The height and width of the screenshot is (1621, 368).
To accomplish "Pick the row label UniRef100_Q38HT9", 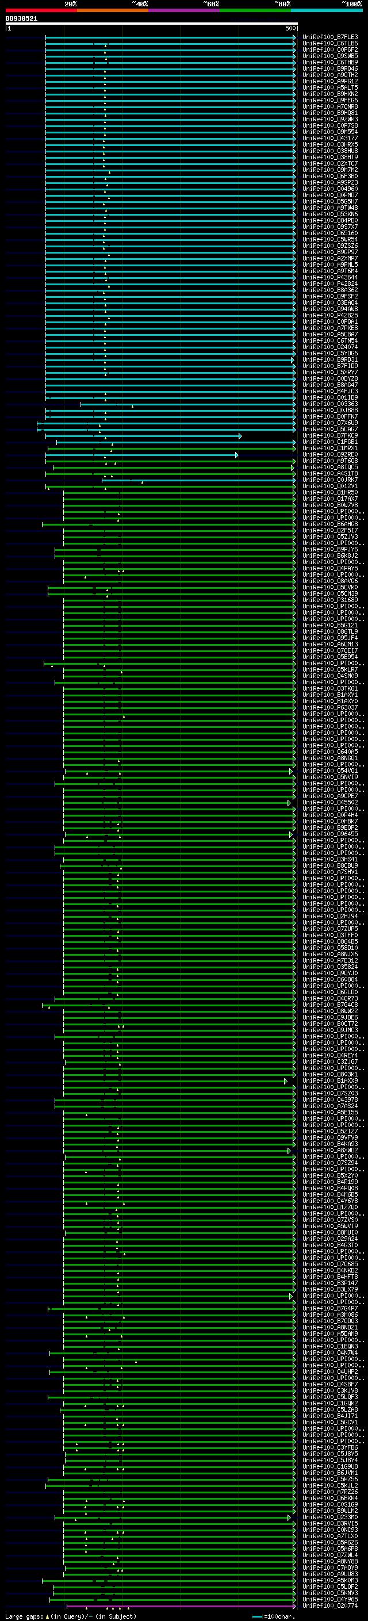I will (x=329, y=158).
